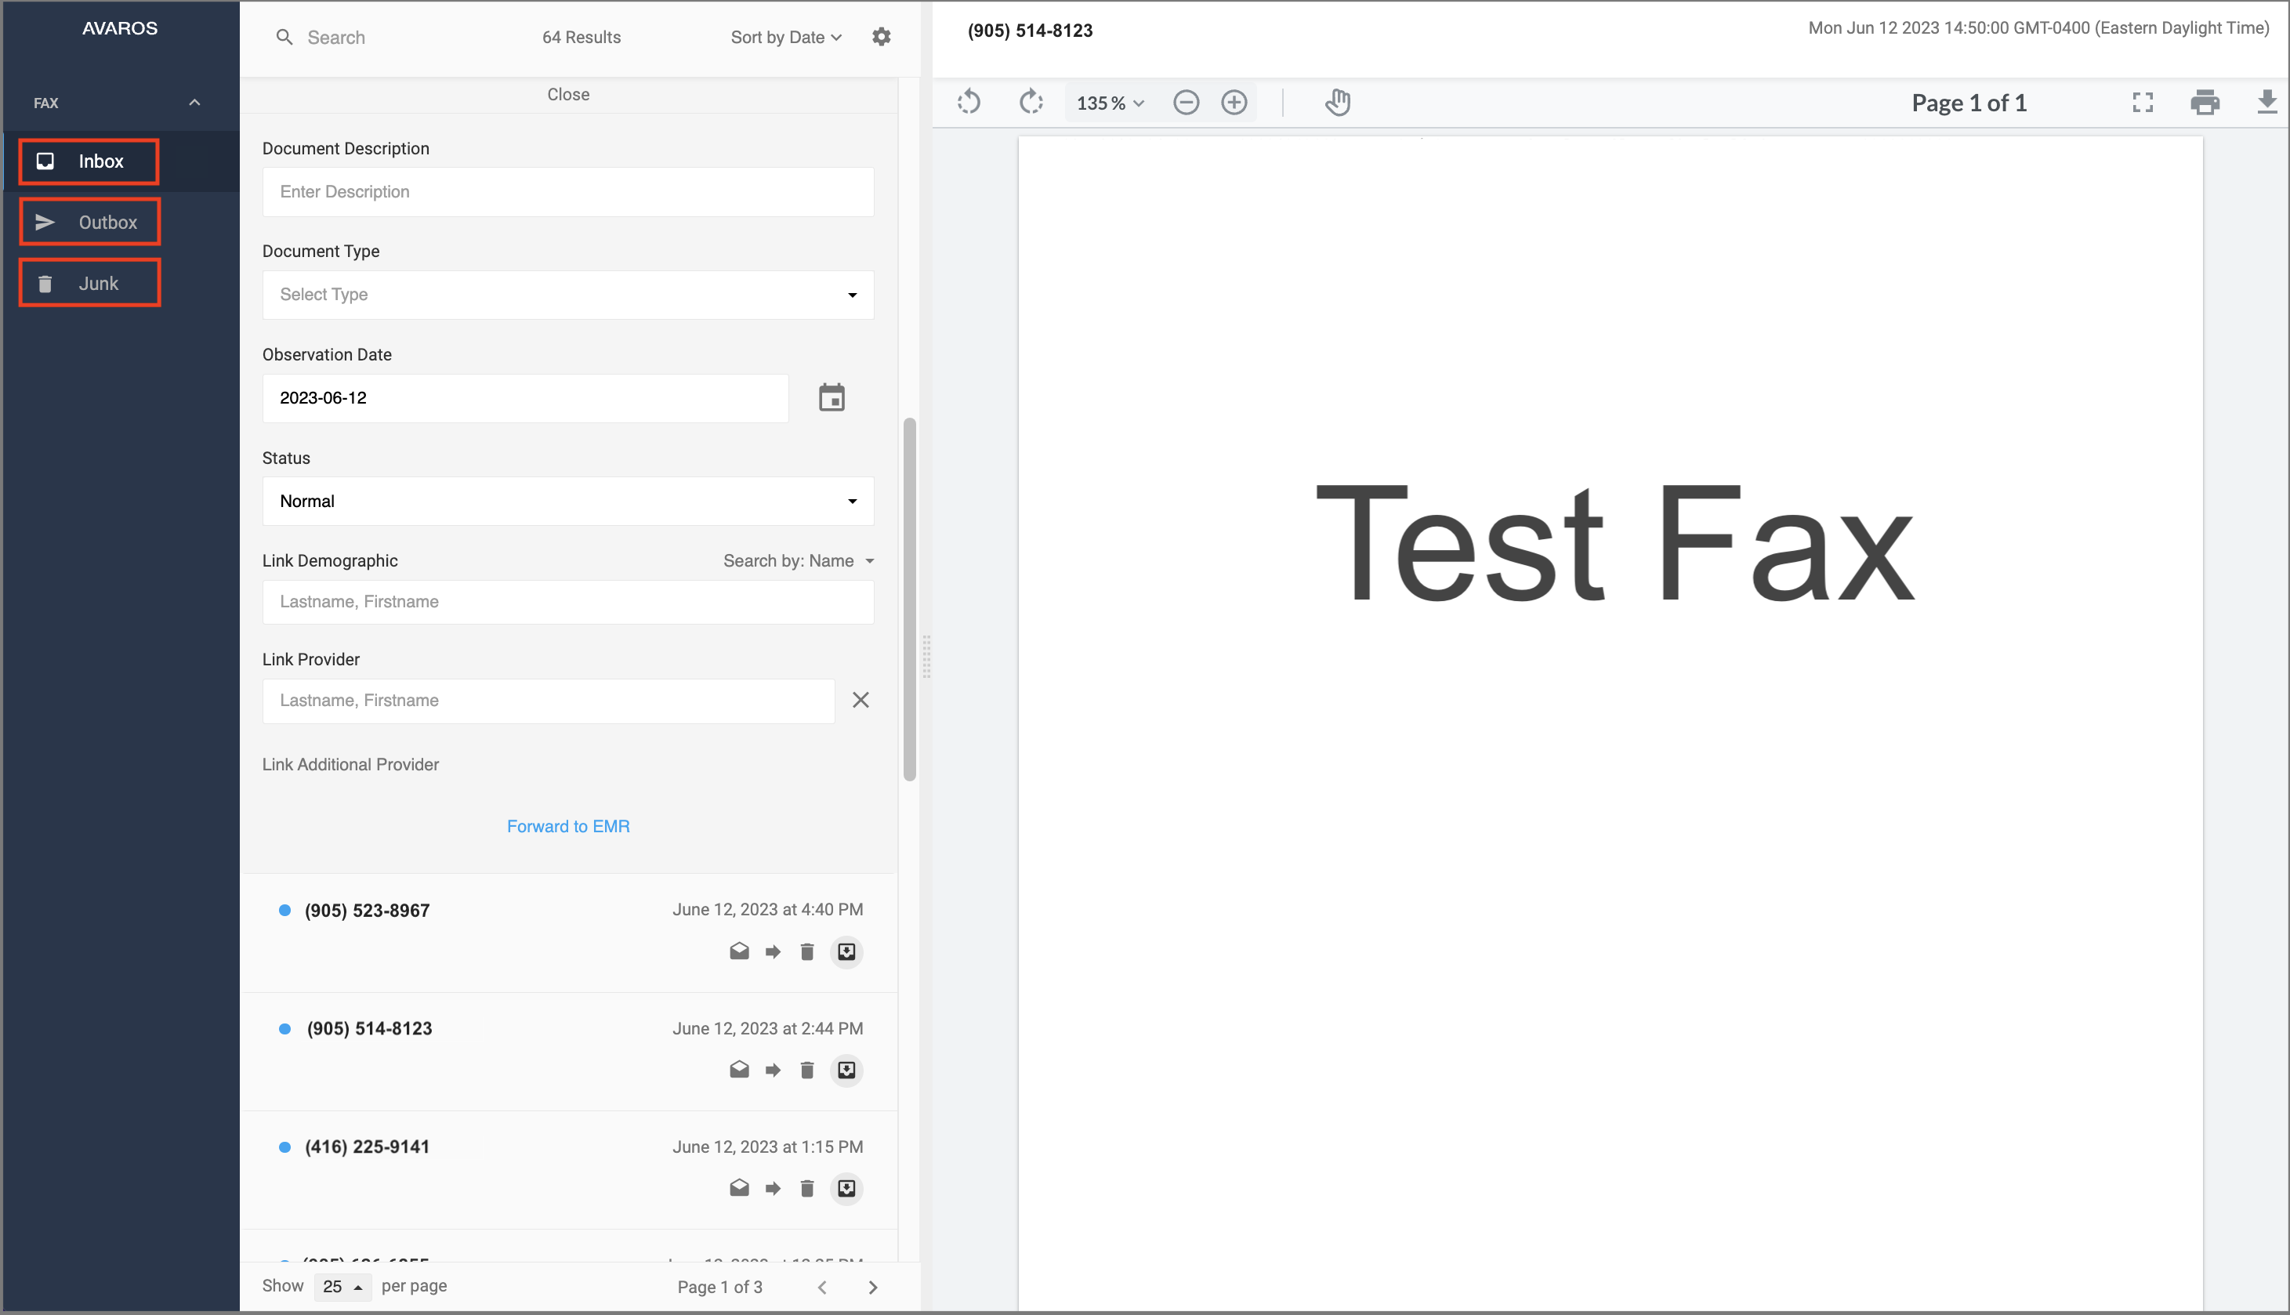Close the fax details panel
The height and width of the screenshot is (1315, 2290).
tap(568, 94)
